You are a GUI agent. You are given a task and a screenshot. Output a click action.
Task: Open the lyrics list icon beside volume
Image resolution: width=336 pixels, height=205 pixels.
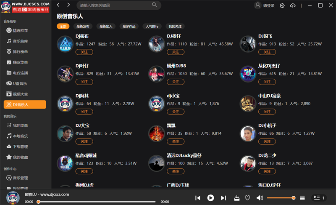point(302,198)
